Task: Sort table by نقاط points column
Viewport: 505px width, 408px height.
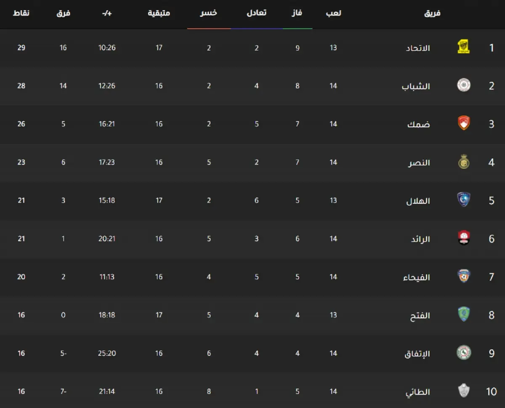Action: coord(21,13)
